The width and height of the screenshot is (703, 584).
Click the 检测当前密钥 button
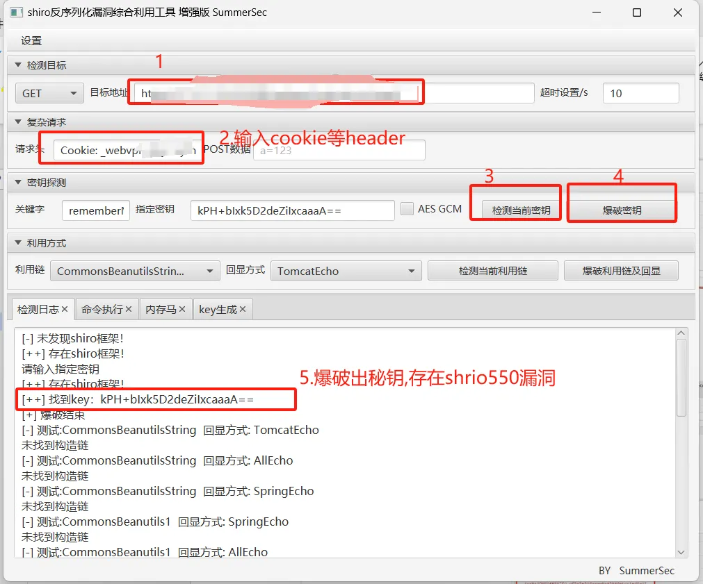[x=521, y=210]
